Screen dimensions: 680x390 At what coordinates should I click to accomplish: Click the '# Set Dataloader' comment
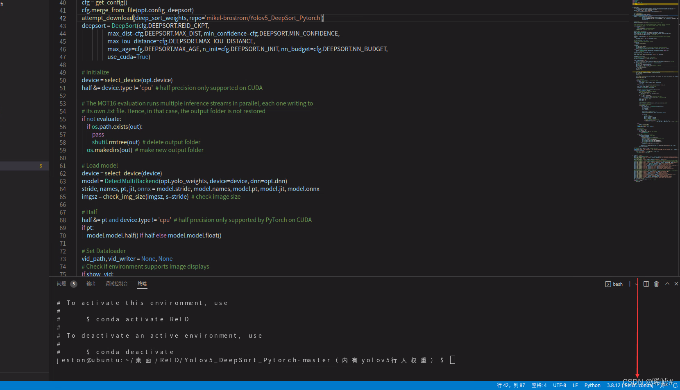coord(104,251)
